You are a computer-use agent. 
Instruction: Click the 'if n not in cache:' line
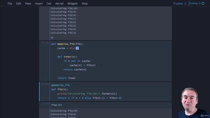pos(77,61)
